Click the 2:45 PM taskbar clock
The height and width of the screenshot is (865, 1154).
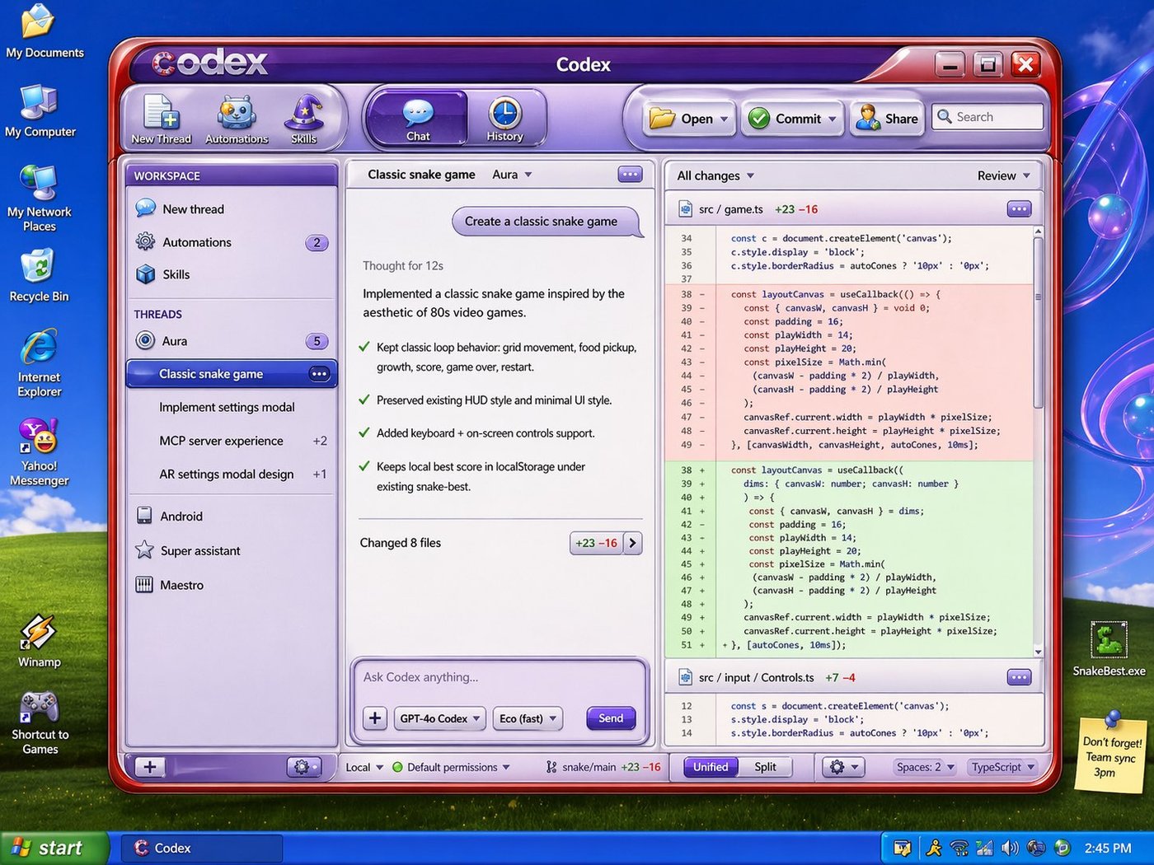coord(1108,848)
